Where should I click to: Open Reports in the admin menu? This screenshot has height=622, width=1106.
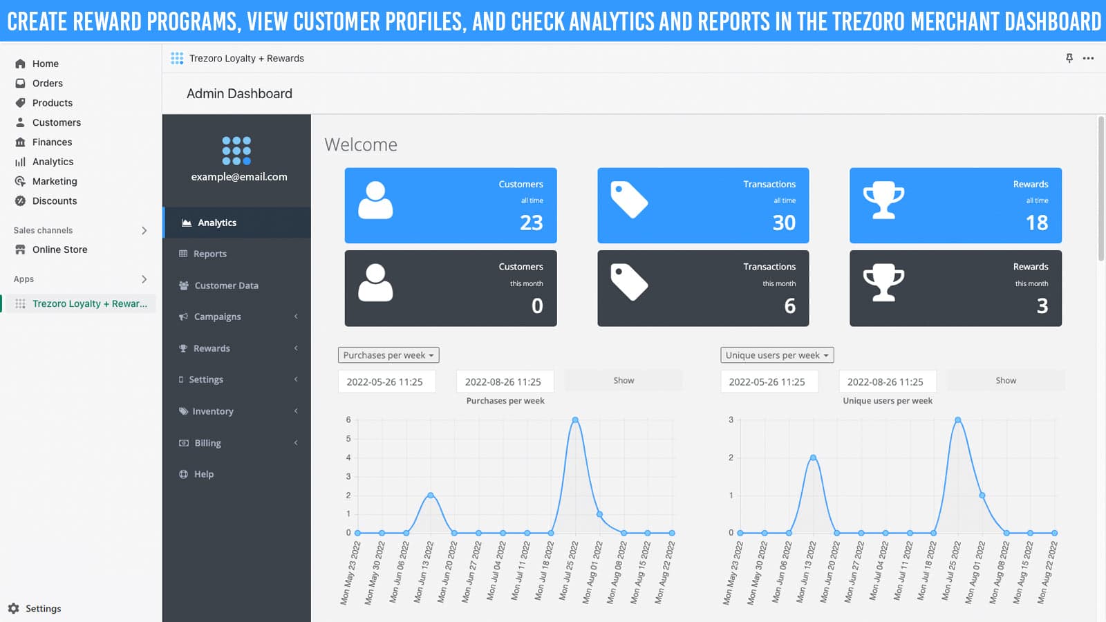tap(237, 254)
